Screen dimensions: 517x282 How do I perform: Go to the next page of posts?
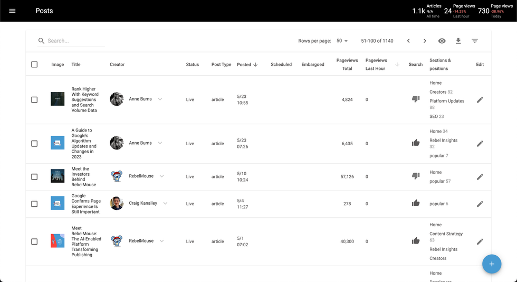(x=425, y=41)
